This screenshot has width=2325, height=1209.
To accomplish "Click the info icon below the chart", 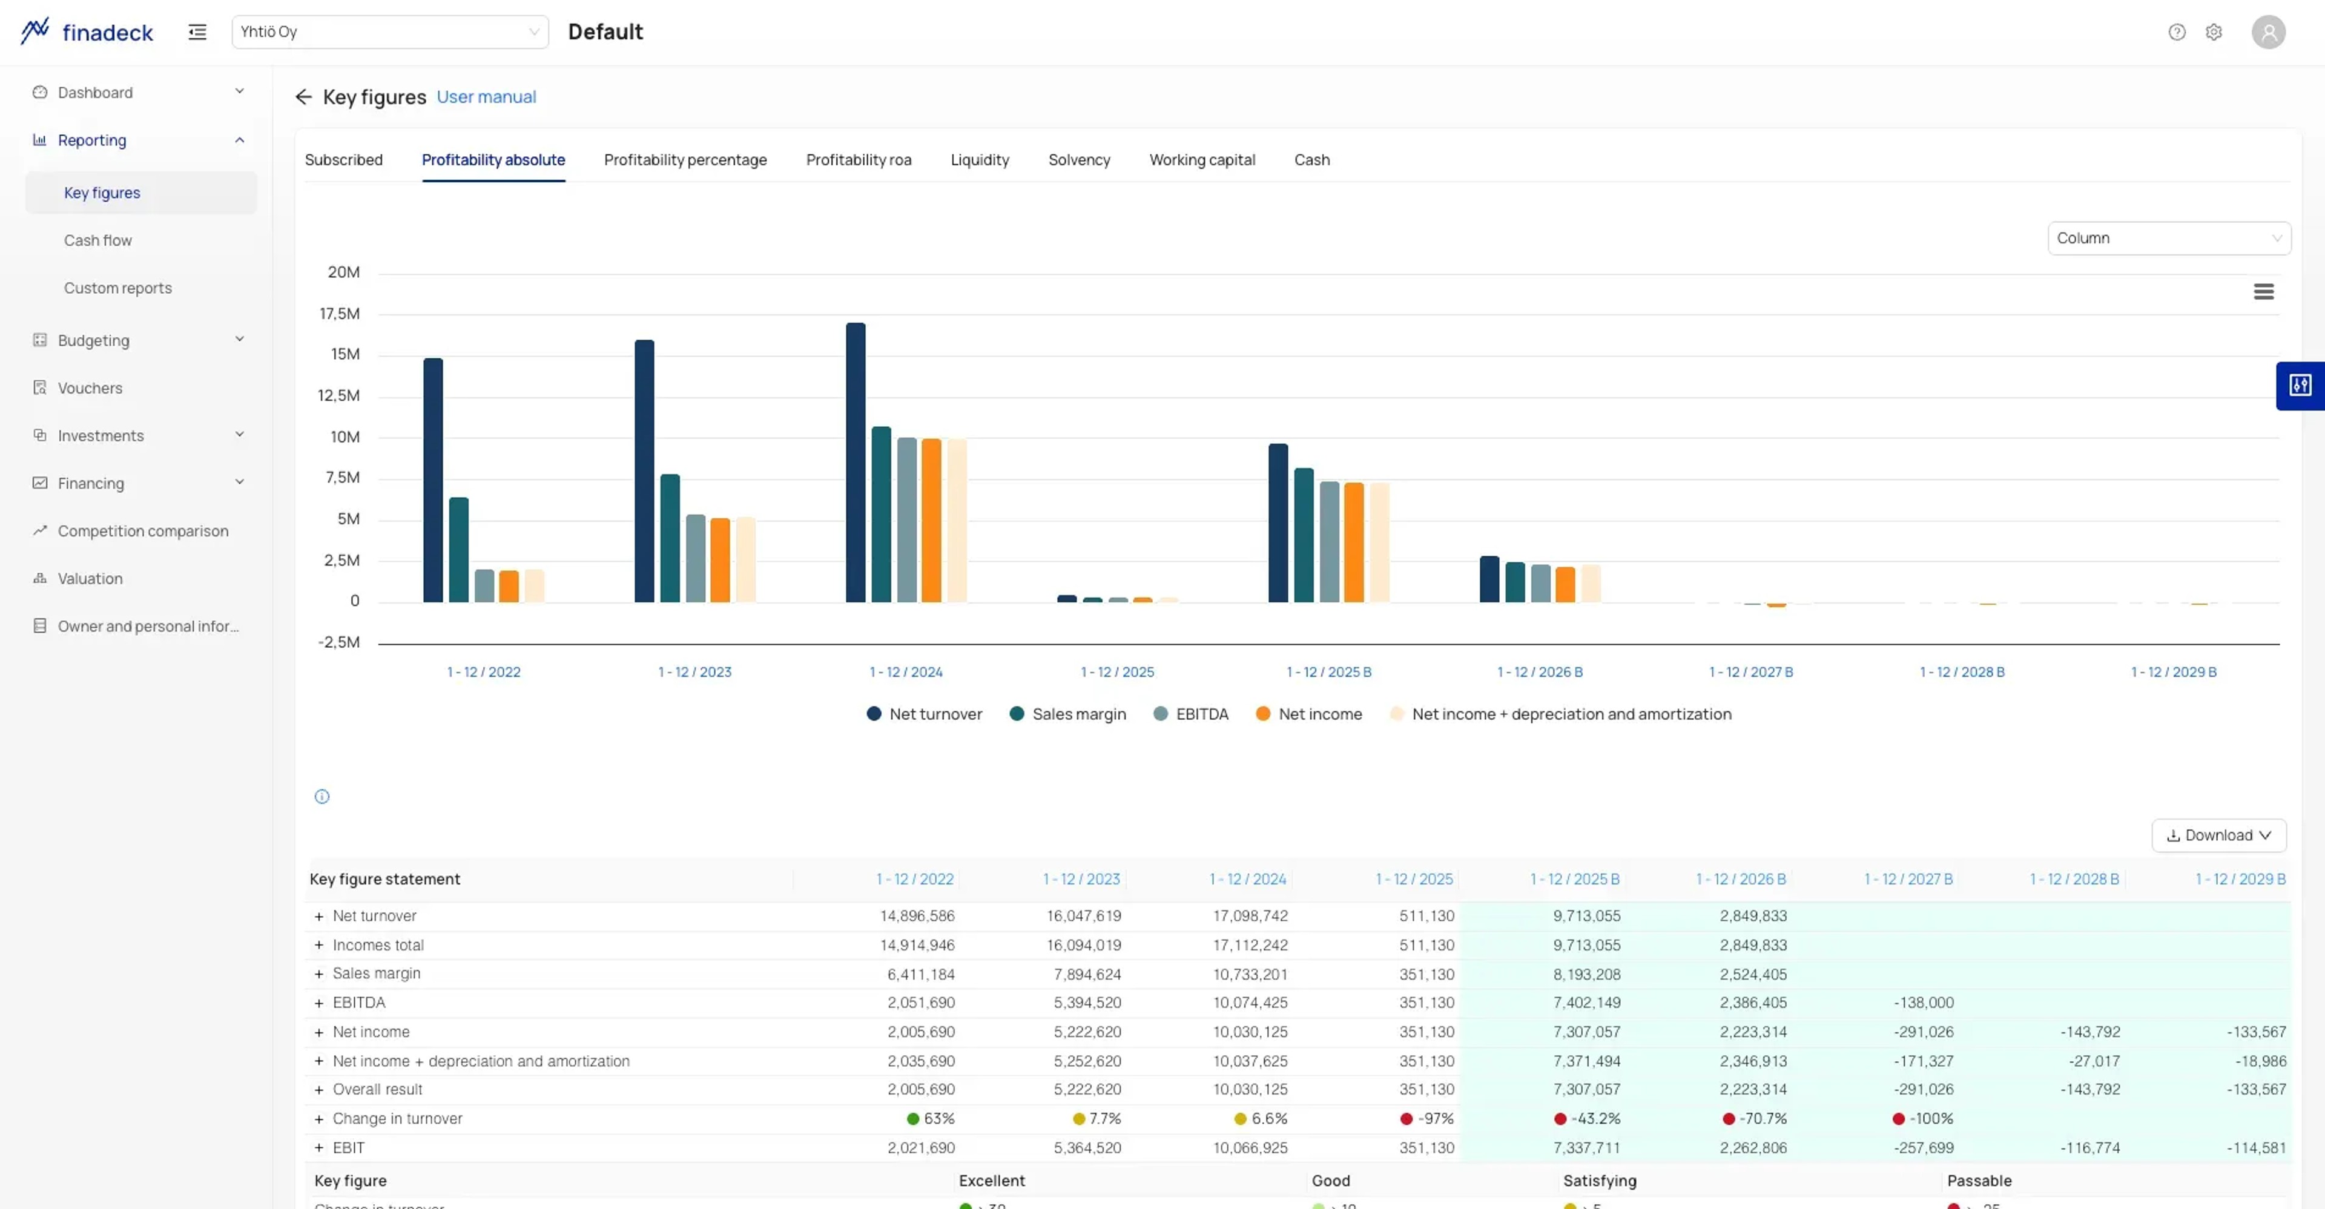I will click(322, 797).
